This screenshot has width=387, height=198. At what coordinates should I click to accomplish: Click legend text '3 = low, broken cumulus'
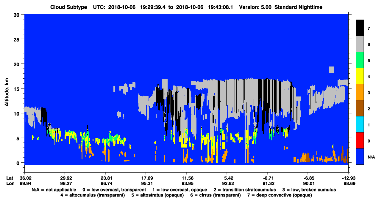309,189
